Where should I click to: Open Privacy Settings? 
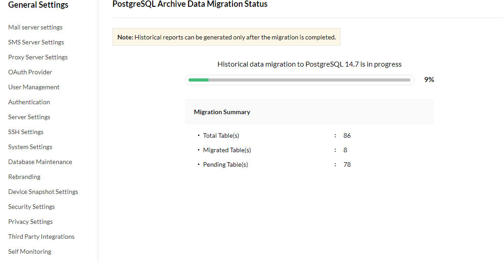[30, 222]
